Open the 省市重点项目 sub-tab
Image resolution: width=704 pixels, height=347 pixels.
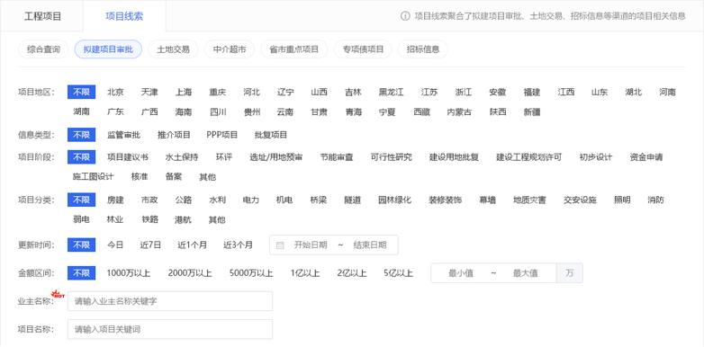294,49
